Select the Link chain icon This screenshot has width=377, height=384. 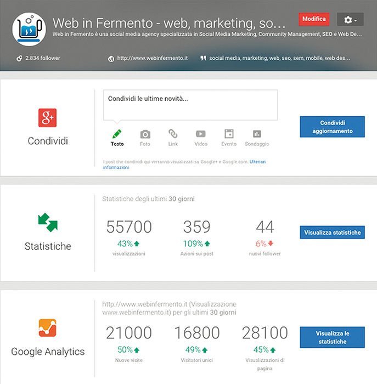(x=173, y=134)
